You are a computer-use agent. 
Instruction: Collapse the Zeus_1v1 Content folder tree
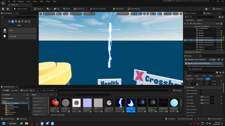pyautogui.click(x=3, y=103)
